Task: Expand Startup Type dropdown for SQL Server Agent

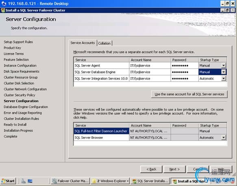Action: click(224, 66)
